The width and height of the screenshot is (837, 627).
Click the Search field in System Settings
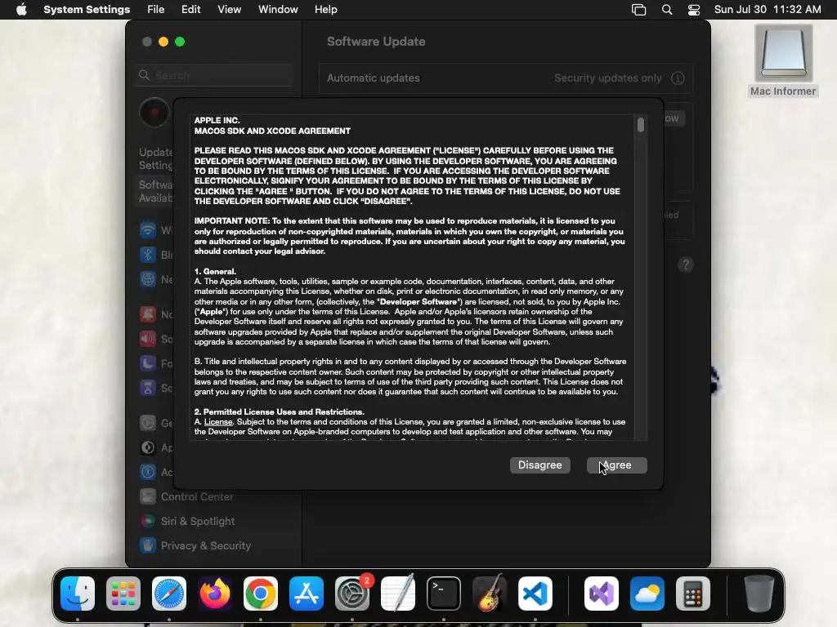pyautogui.click(x=215, y=75)
